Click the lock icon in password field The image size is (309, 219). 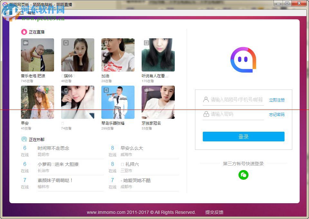coord(206,114)
